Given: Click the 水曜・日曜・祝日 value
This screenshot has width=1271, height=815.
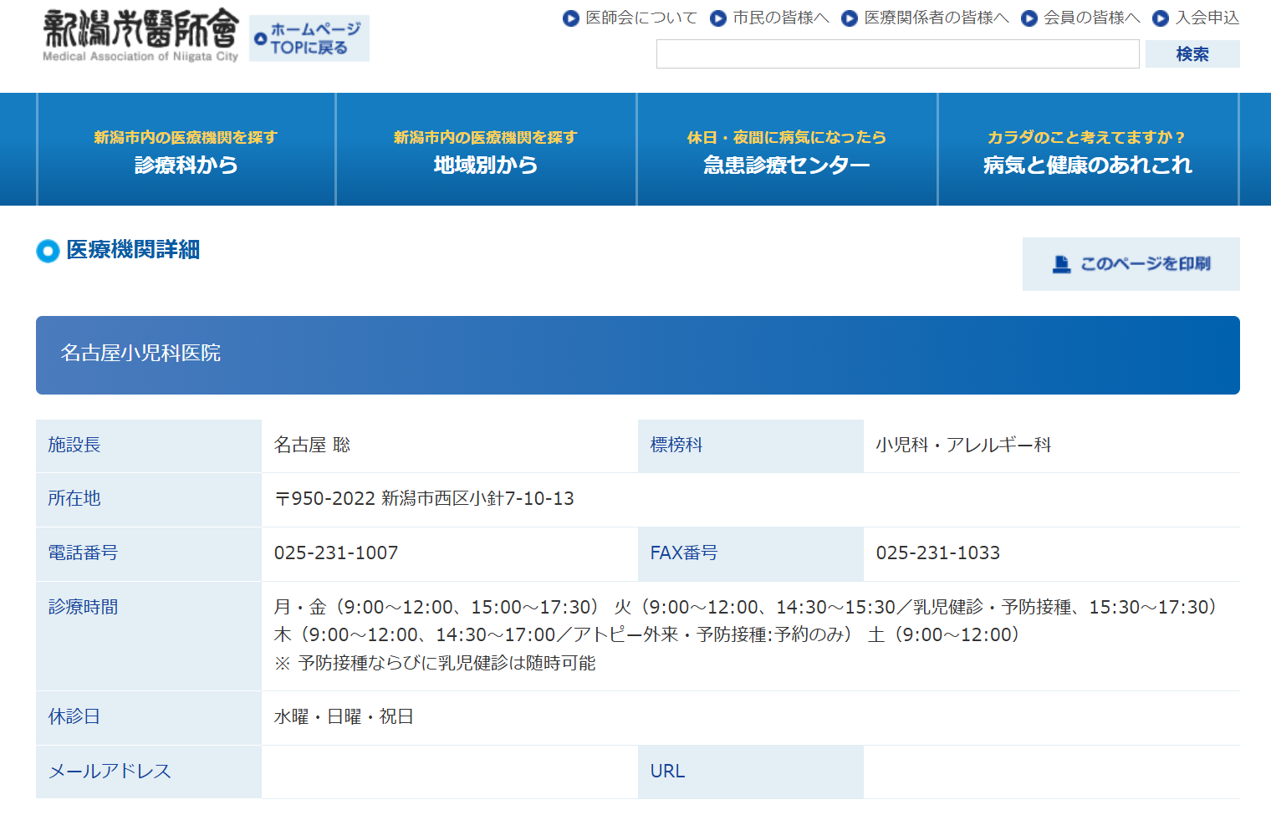Looking at the screenshot, I should pos(344,717).
